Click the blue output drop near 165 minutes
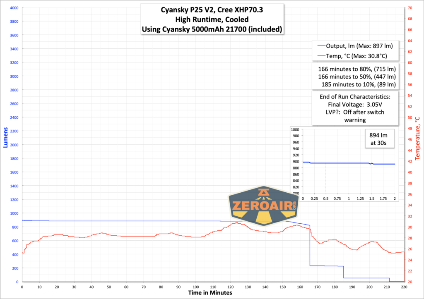This screenshot has height=299, width=424. point(310,244)
